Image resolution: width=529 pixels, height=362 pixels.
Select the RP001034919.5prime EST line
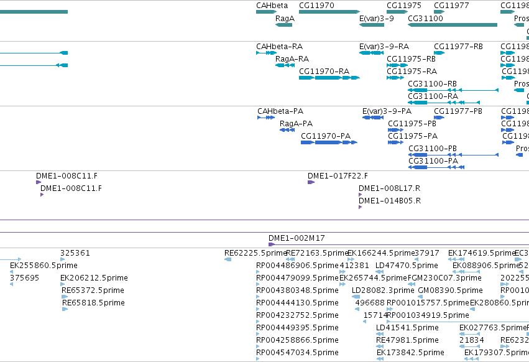(x=458, y=322)
